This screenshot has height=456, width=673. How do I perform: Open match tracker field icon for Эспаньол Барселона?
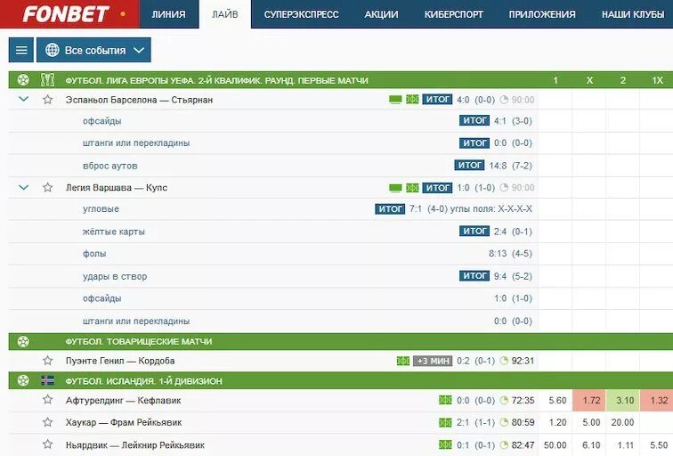tap(412, 100)
